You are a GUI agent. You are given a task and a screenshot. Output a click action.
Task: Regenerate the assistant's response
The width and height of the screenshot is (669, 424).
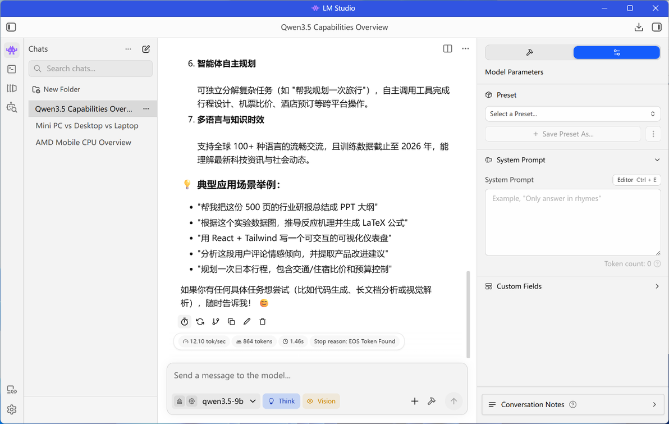200,322
